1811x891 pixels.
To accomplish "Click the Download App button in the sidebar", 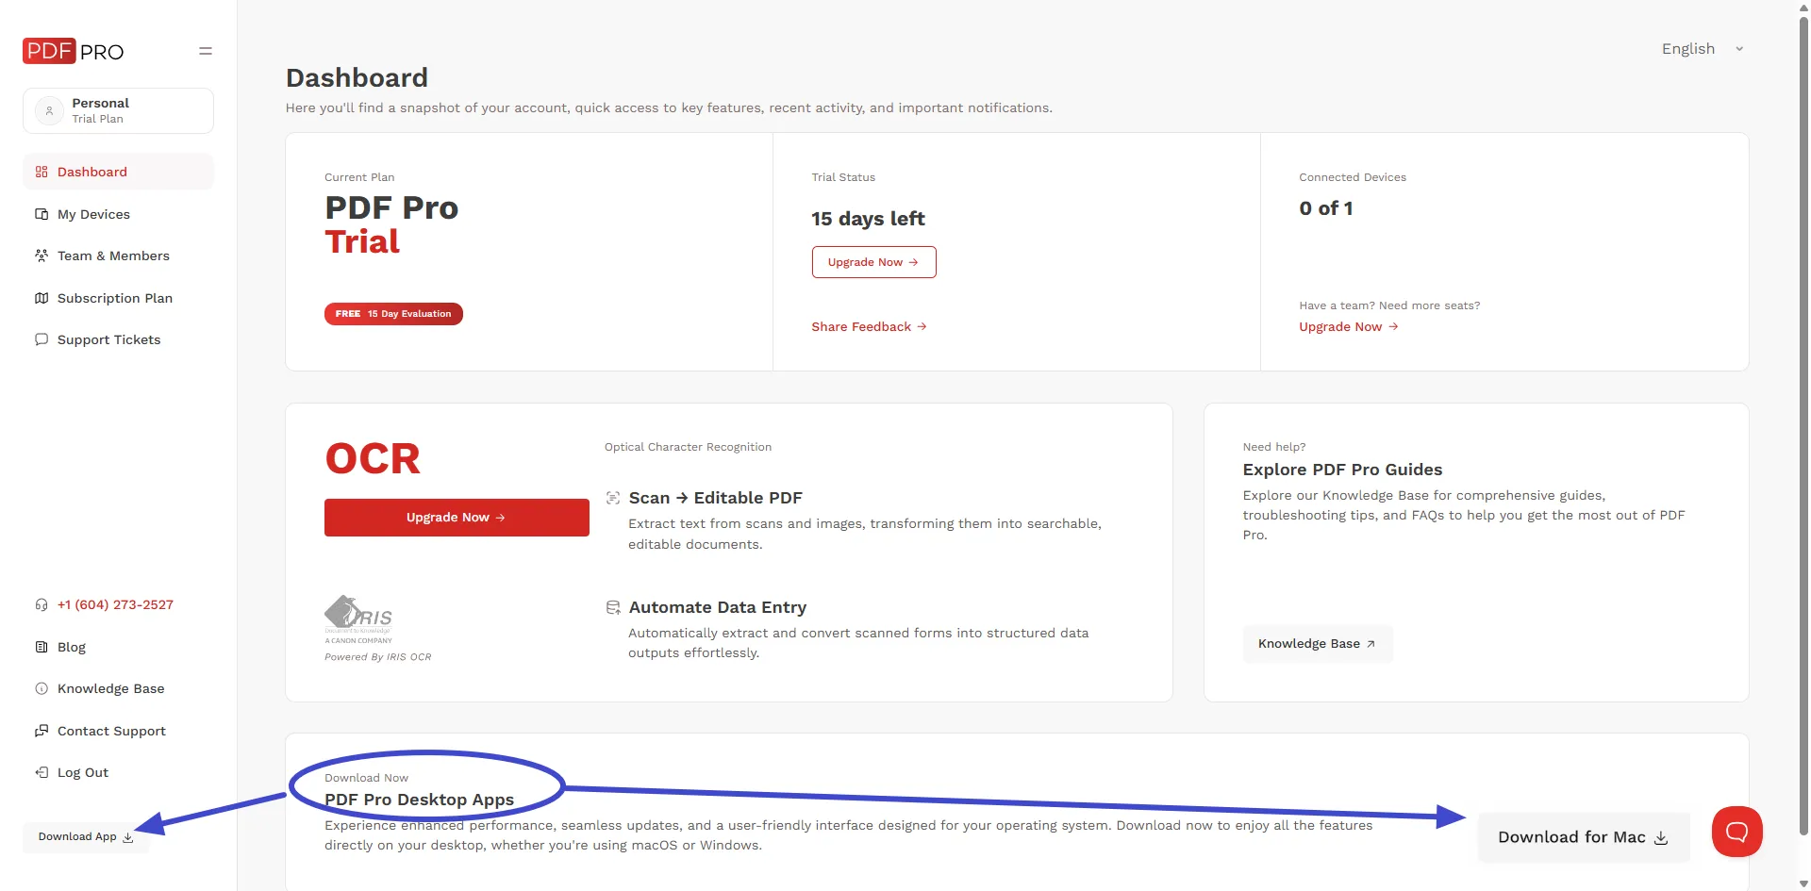I will (x=86, y=836).
